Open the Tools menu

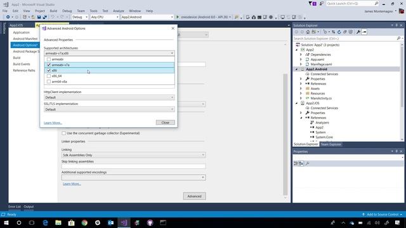click(x=93, y=11)
